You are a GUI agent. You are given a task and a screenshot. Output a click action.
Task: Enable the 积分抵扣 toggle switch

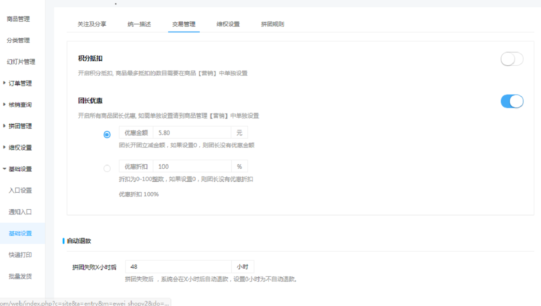(x=512, y=59)
